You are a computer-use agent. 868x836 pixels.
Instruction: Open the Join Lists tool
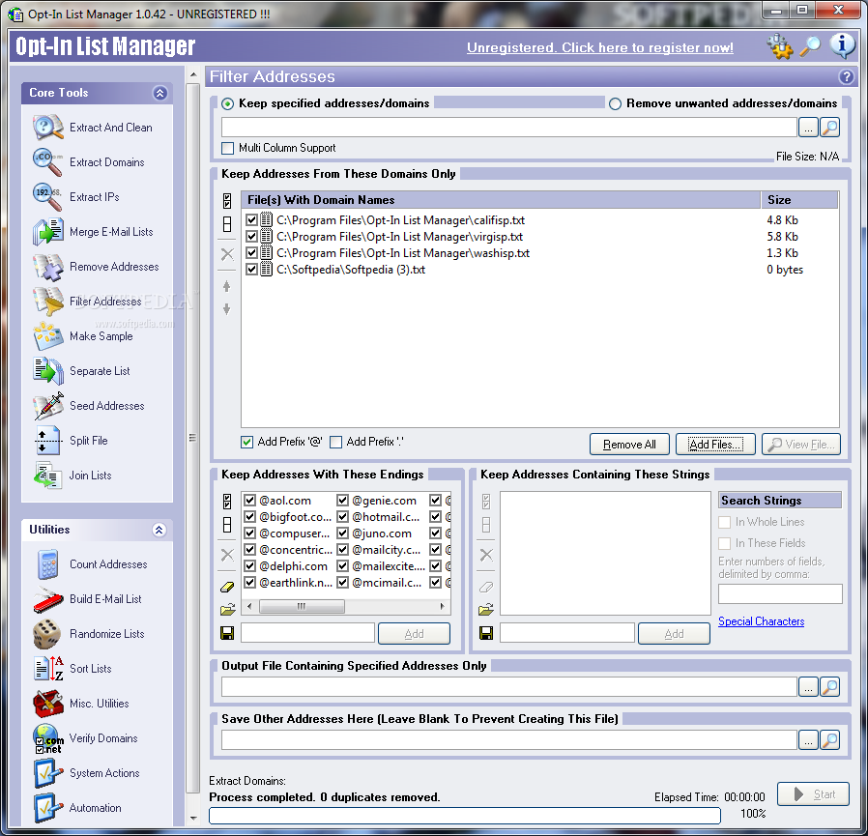tap(72, 476)
